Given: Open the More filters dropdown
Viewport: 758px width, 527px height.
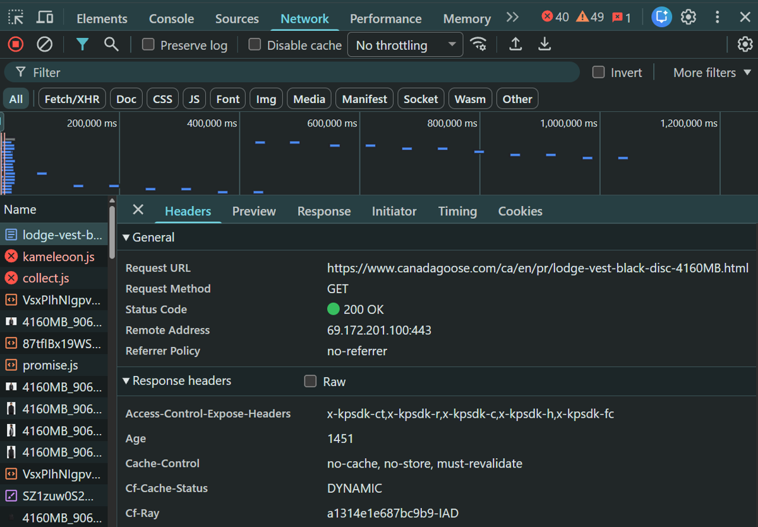Looking at the screenshot, I should [x=712, y=73].
